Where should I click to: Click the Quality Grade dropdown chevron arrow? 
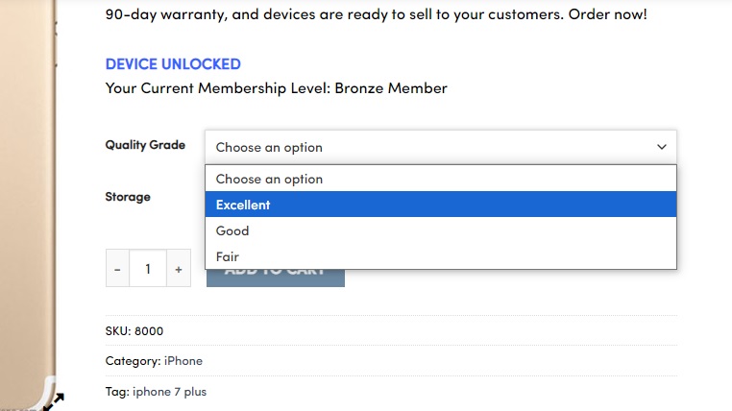pos(661,147)
